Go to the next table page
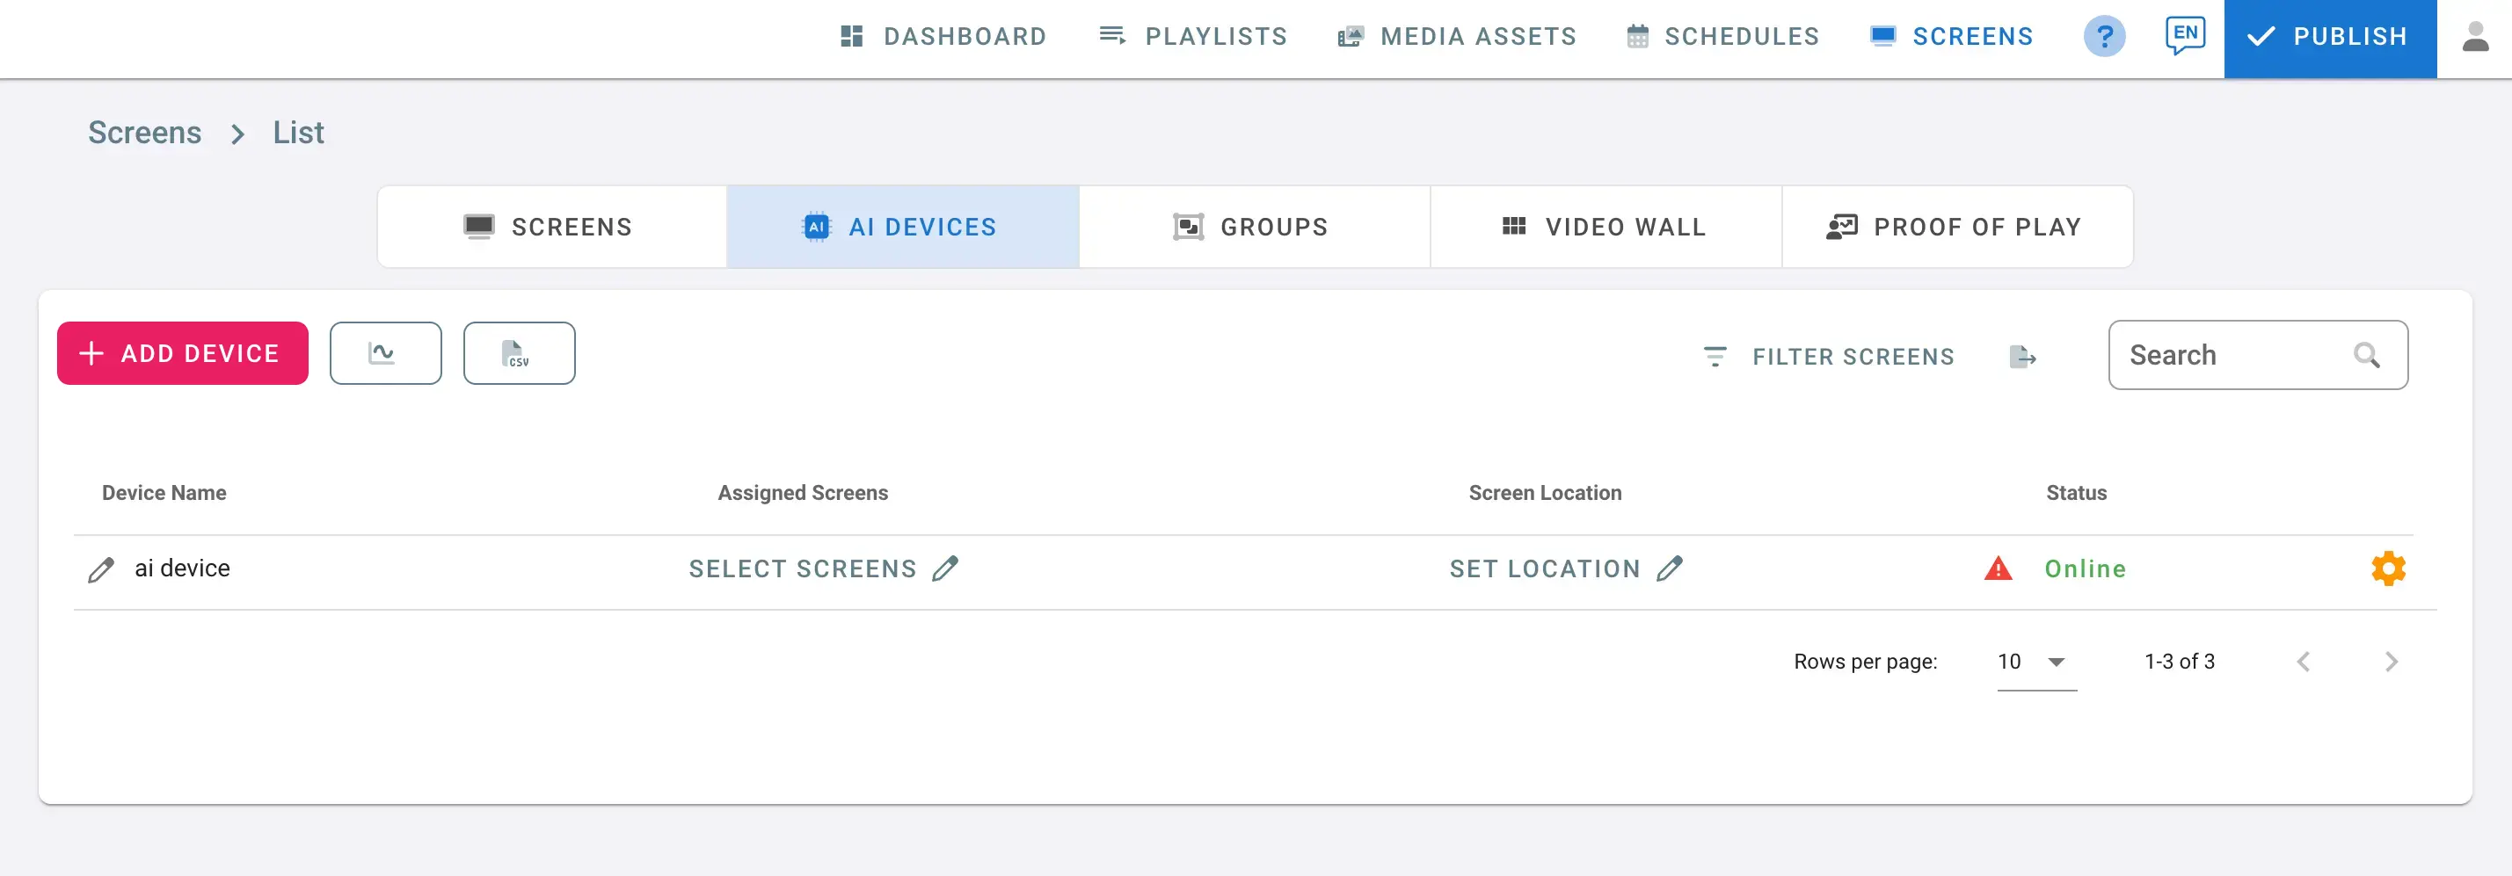Screen dimensions: 2512x876 click(x=2390, y=662)
